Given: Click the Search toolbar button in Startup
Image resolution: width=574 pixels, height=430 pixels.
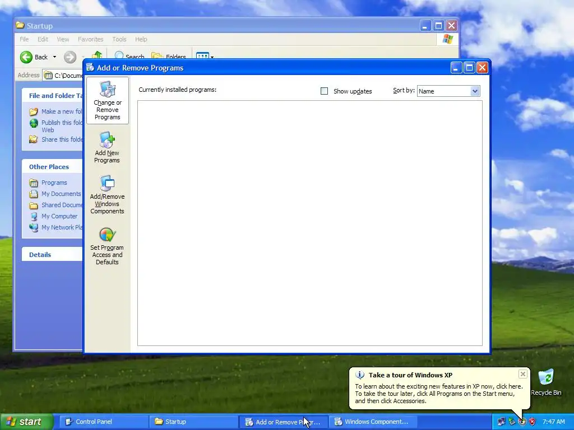Looking at the screenshot, I should click(x=129, y=57).
